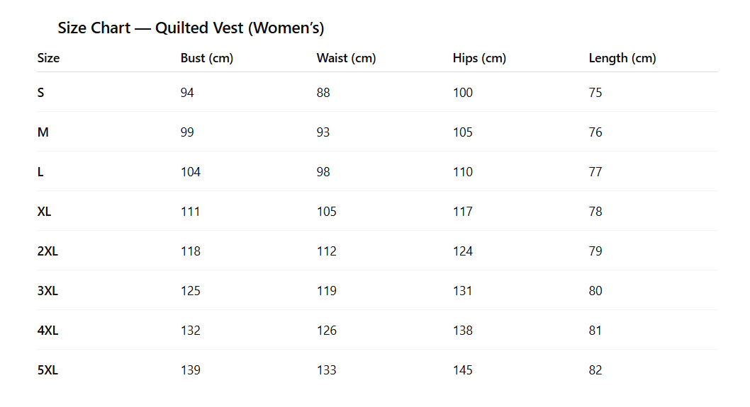
Task: Select the L size row label
Action: pyautogui.click(x=40, y=172)
